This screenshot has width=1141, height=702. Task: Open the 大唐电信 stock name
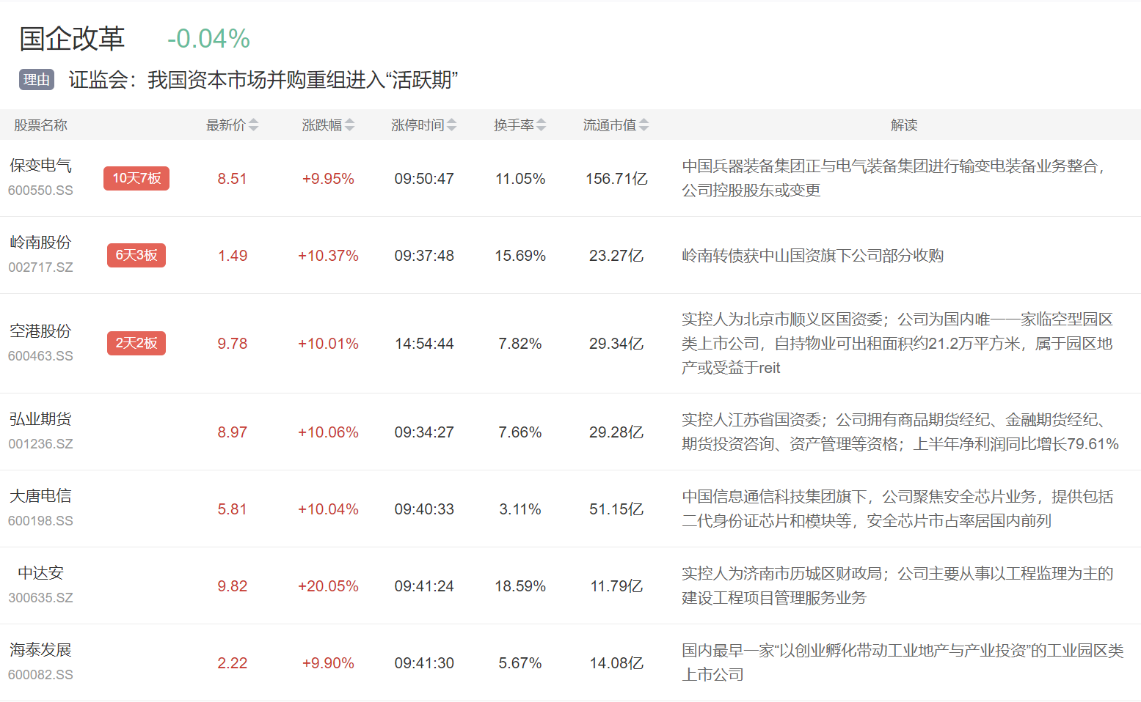tap(40, 496)
